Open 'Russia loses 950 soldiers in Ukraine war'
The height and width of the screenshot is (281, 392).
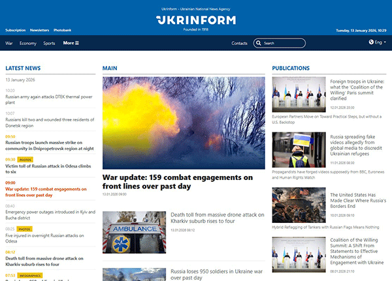pos(216,274)
